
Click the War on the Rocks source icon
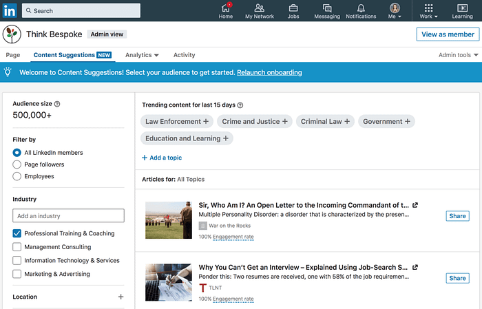(203, 226)
